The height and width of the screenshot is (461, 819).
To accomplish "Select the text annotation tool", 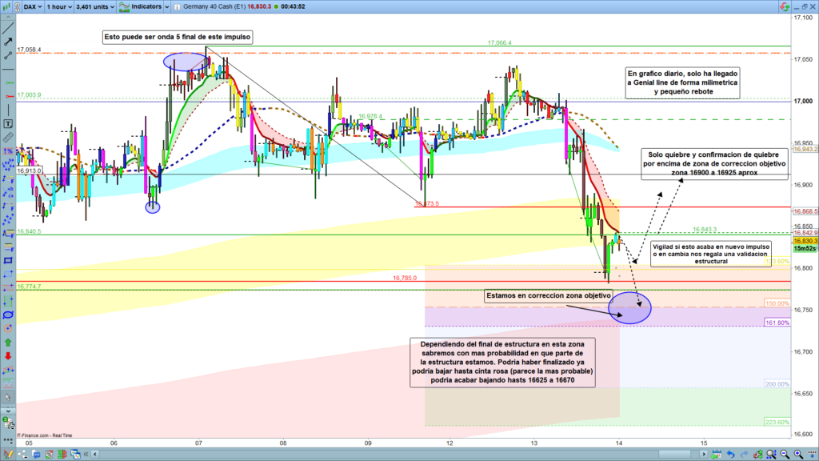I will coord(8,124).
